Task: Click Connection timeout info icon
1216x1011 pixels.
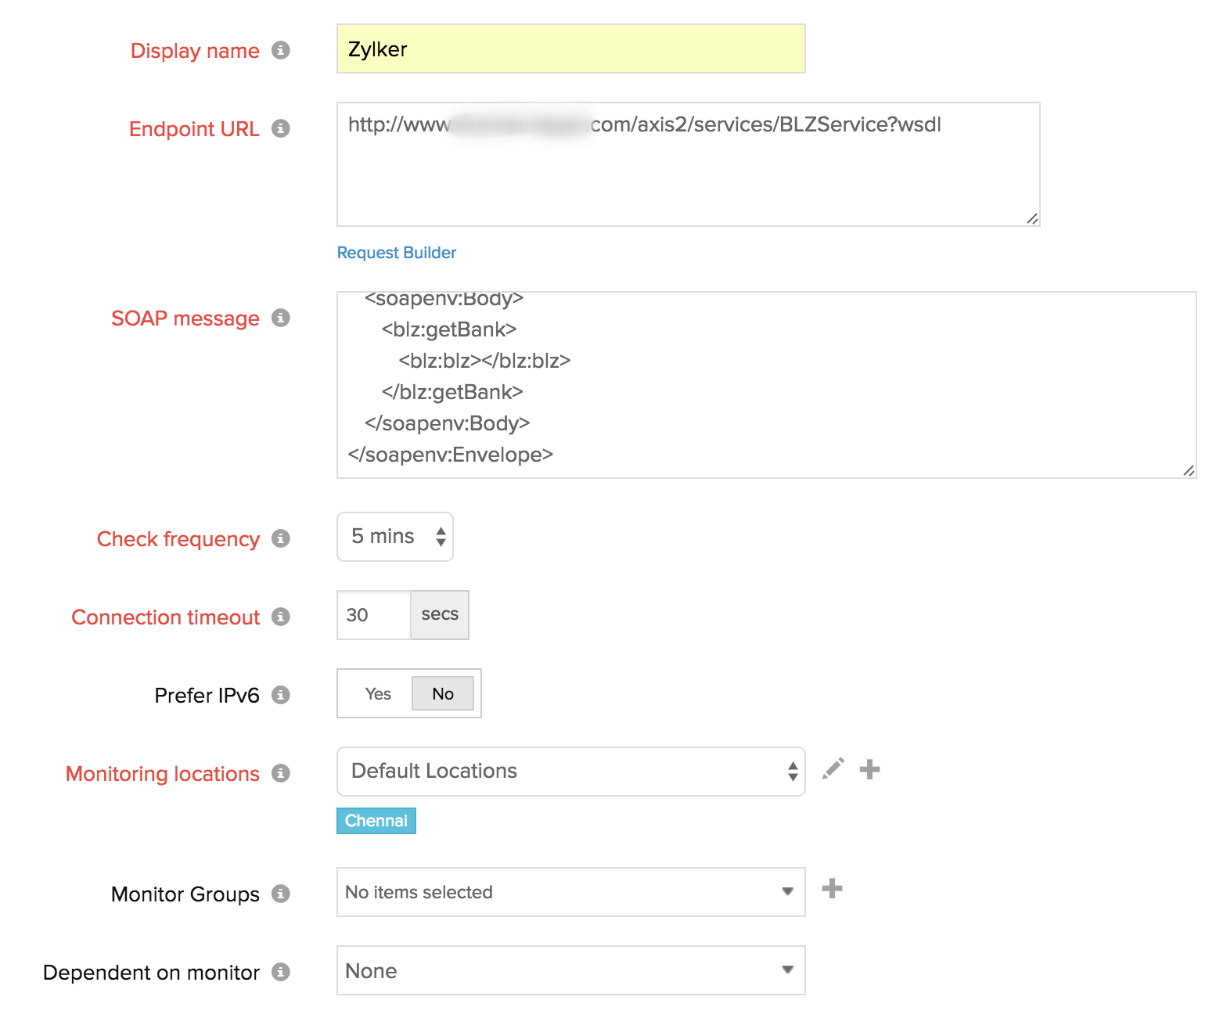Action: [x=280, y=617]
